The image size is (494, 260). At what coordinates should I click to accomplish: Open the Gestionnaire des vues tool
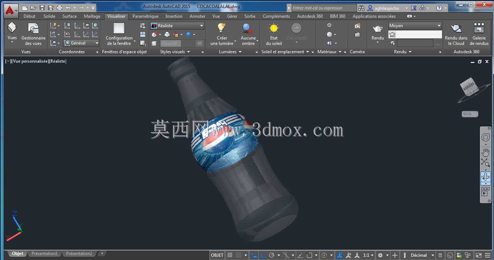pyautogui.click(x=33, y=34)
